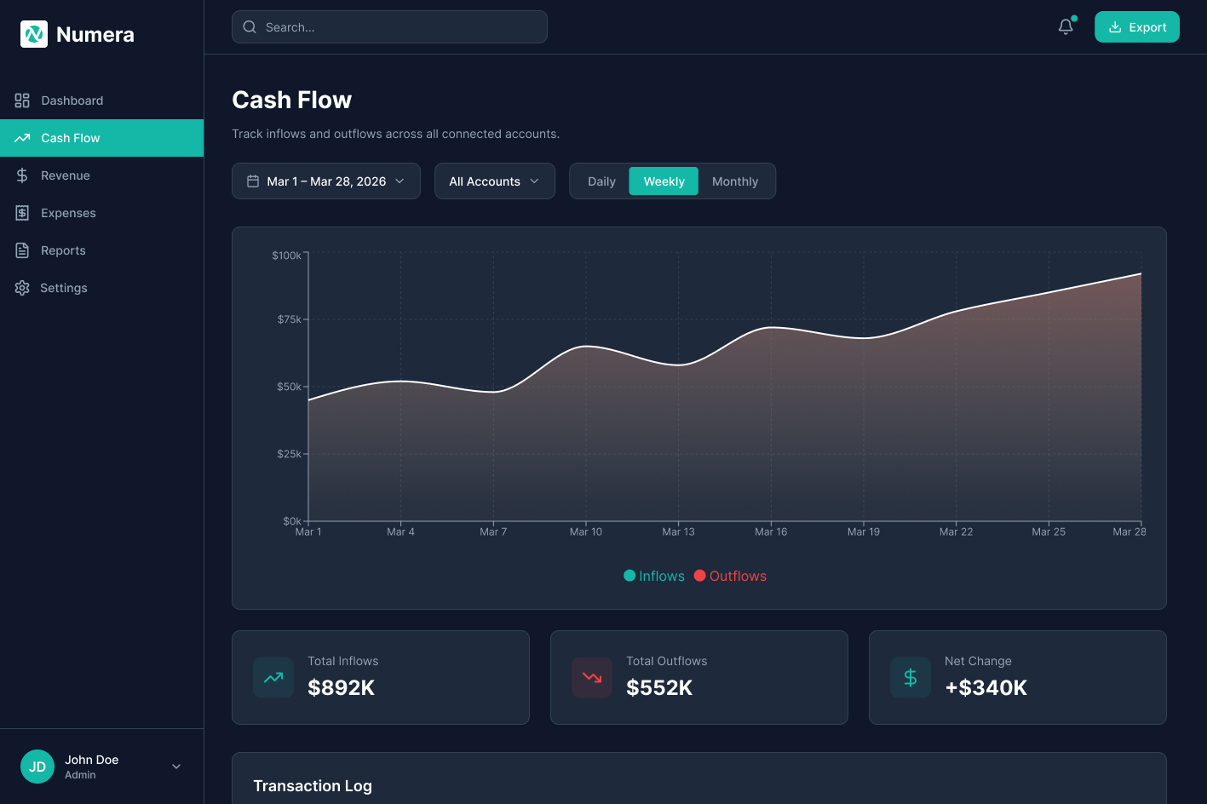Click the Transaction Log heading
Image resolution: width=1207 pixels, height=804 pixels.
tap(313, 785)
